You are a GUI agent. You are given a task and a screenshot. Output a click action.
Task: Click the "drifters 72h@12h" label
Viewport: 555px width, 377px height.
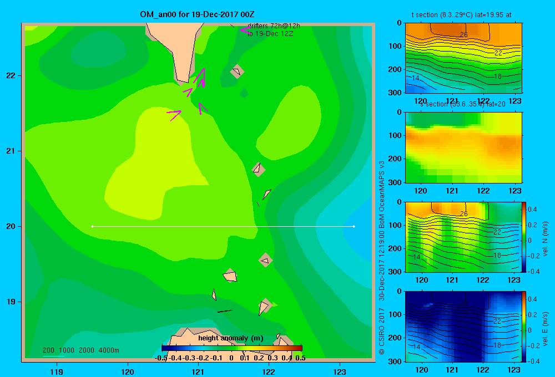[x=274, y=26]
